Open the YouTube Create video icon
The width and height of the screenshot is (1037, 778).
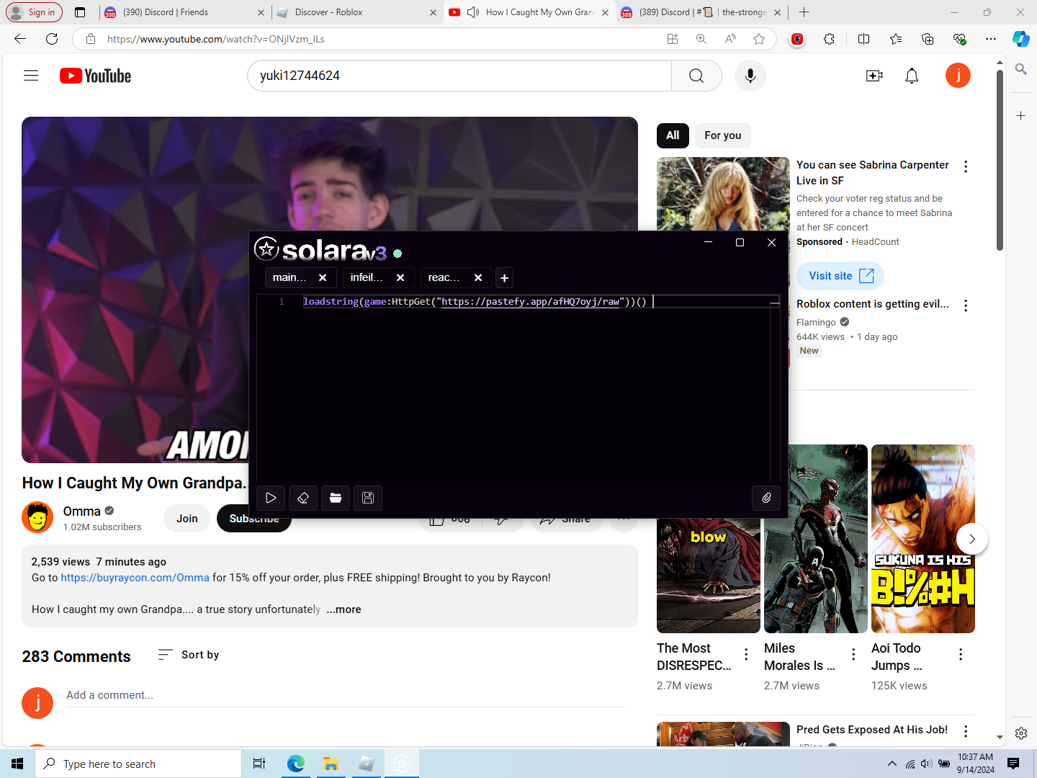pos(874,76)
